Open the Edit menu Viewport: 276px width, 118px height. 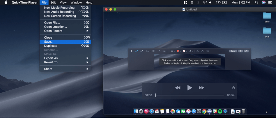53,3
